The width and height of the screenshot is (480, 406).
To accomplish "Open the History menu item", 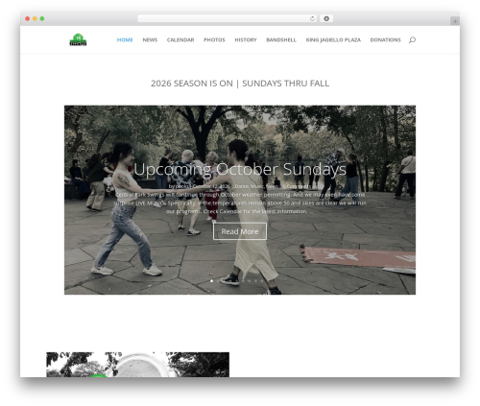I will pos(246,40).
